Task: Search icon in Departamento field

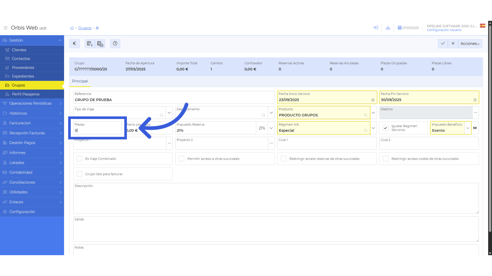Action: [x=263, y=115]
